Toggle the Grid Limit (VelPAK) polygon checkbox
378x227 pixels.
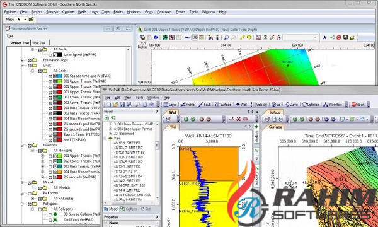(x=50, y=220)
